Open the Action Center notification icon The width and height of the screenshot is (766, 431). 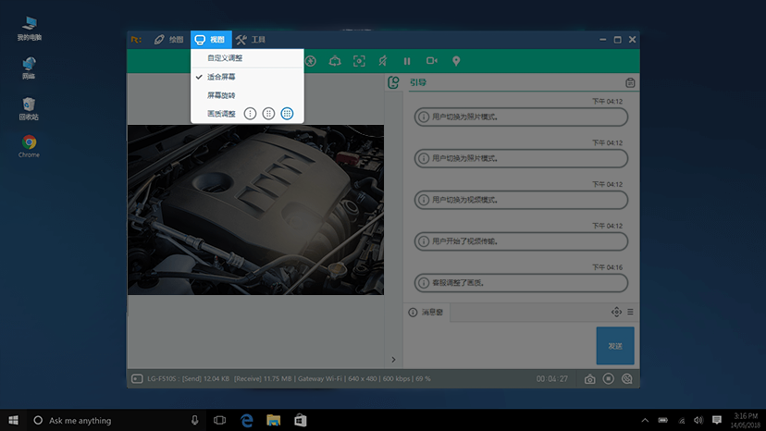(x=717, y=420)
